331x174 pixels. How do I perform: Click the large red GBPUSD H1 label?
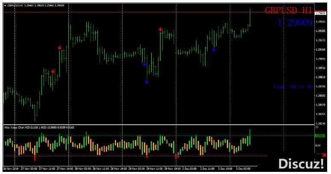tap(288, 10)
